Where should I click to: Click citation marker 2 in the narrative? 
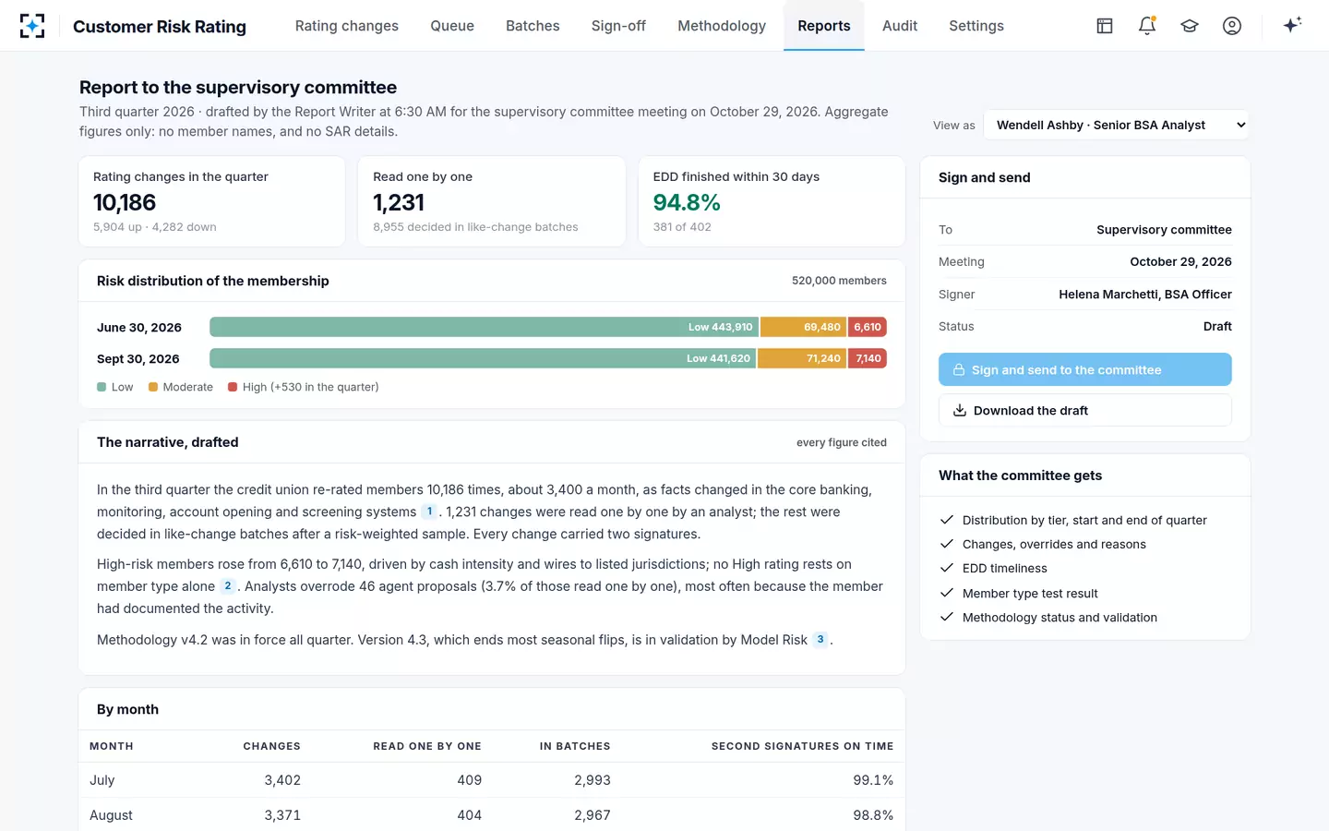click(x=228, y=586)
